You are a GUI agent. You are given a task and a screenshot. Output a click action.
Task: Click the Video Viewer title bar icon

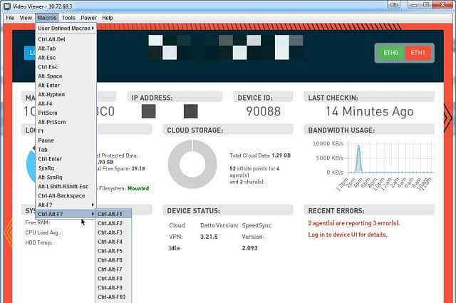[x=6, y=6]
